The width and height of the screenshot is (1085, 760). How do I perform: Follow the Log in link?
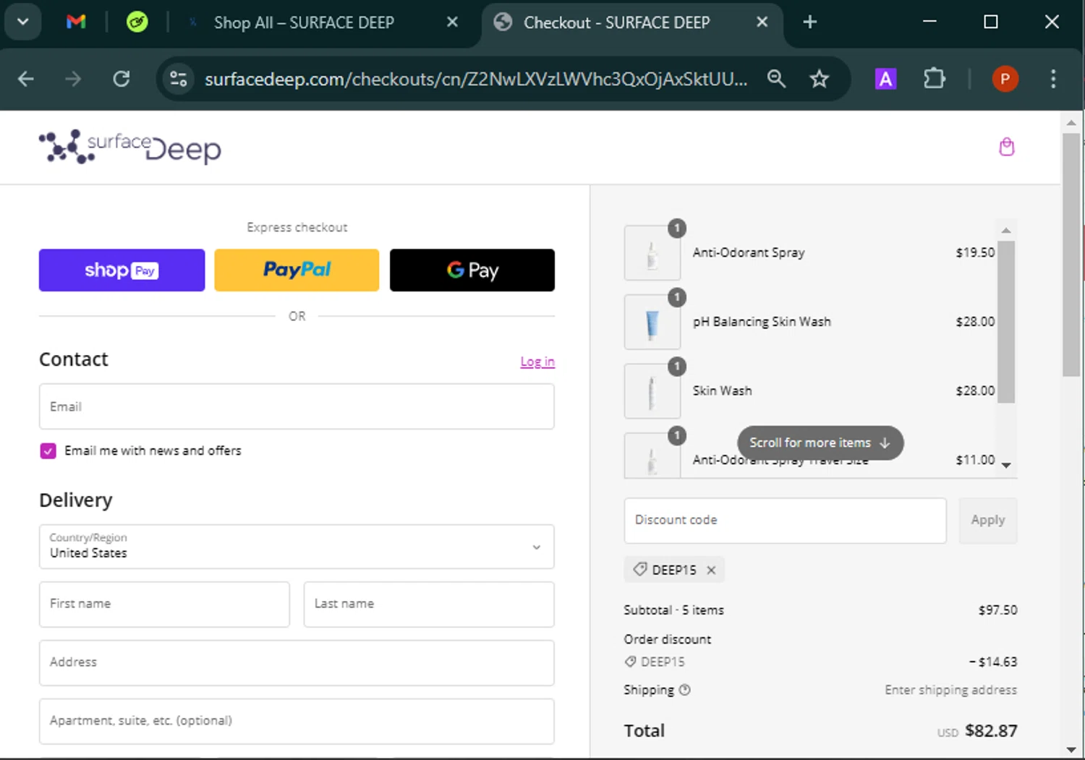click(537, 362)
